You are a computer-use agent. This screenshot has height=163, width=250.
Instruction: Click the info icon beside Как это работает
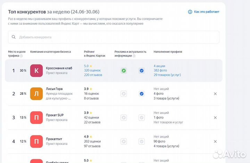coord(190,12)
